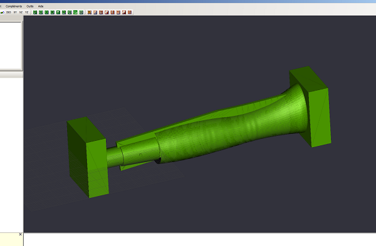Click the green toolbar icon with letter T
376x246 pixels.
[58, 13]
